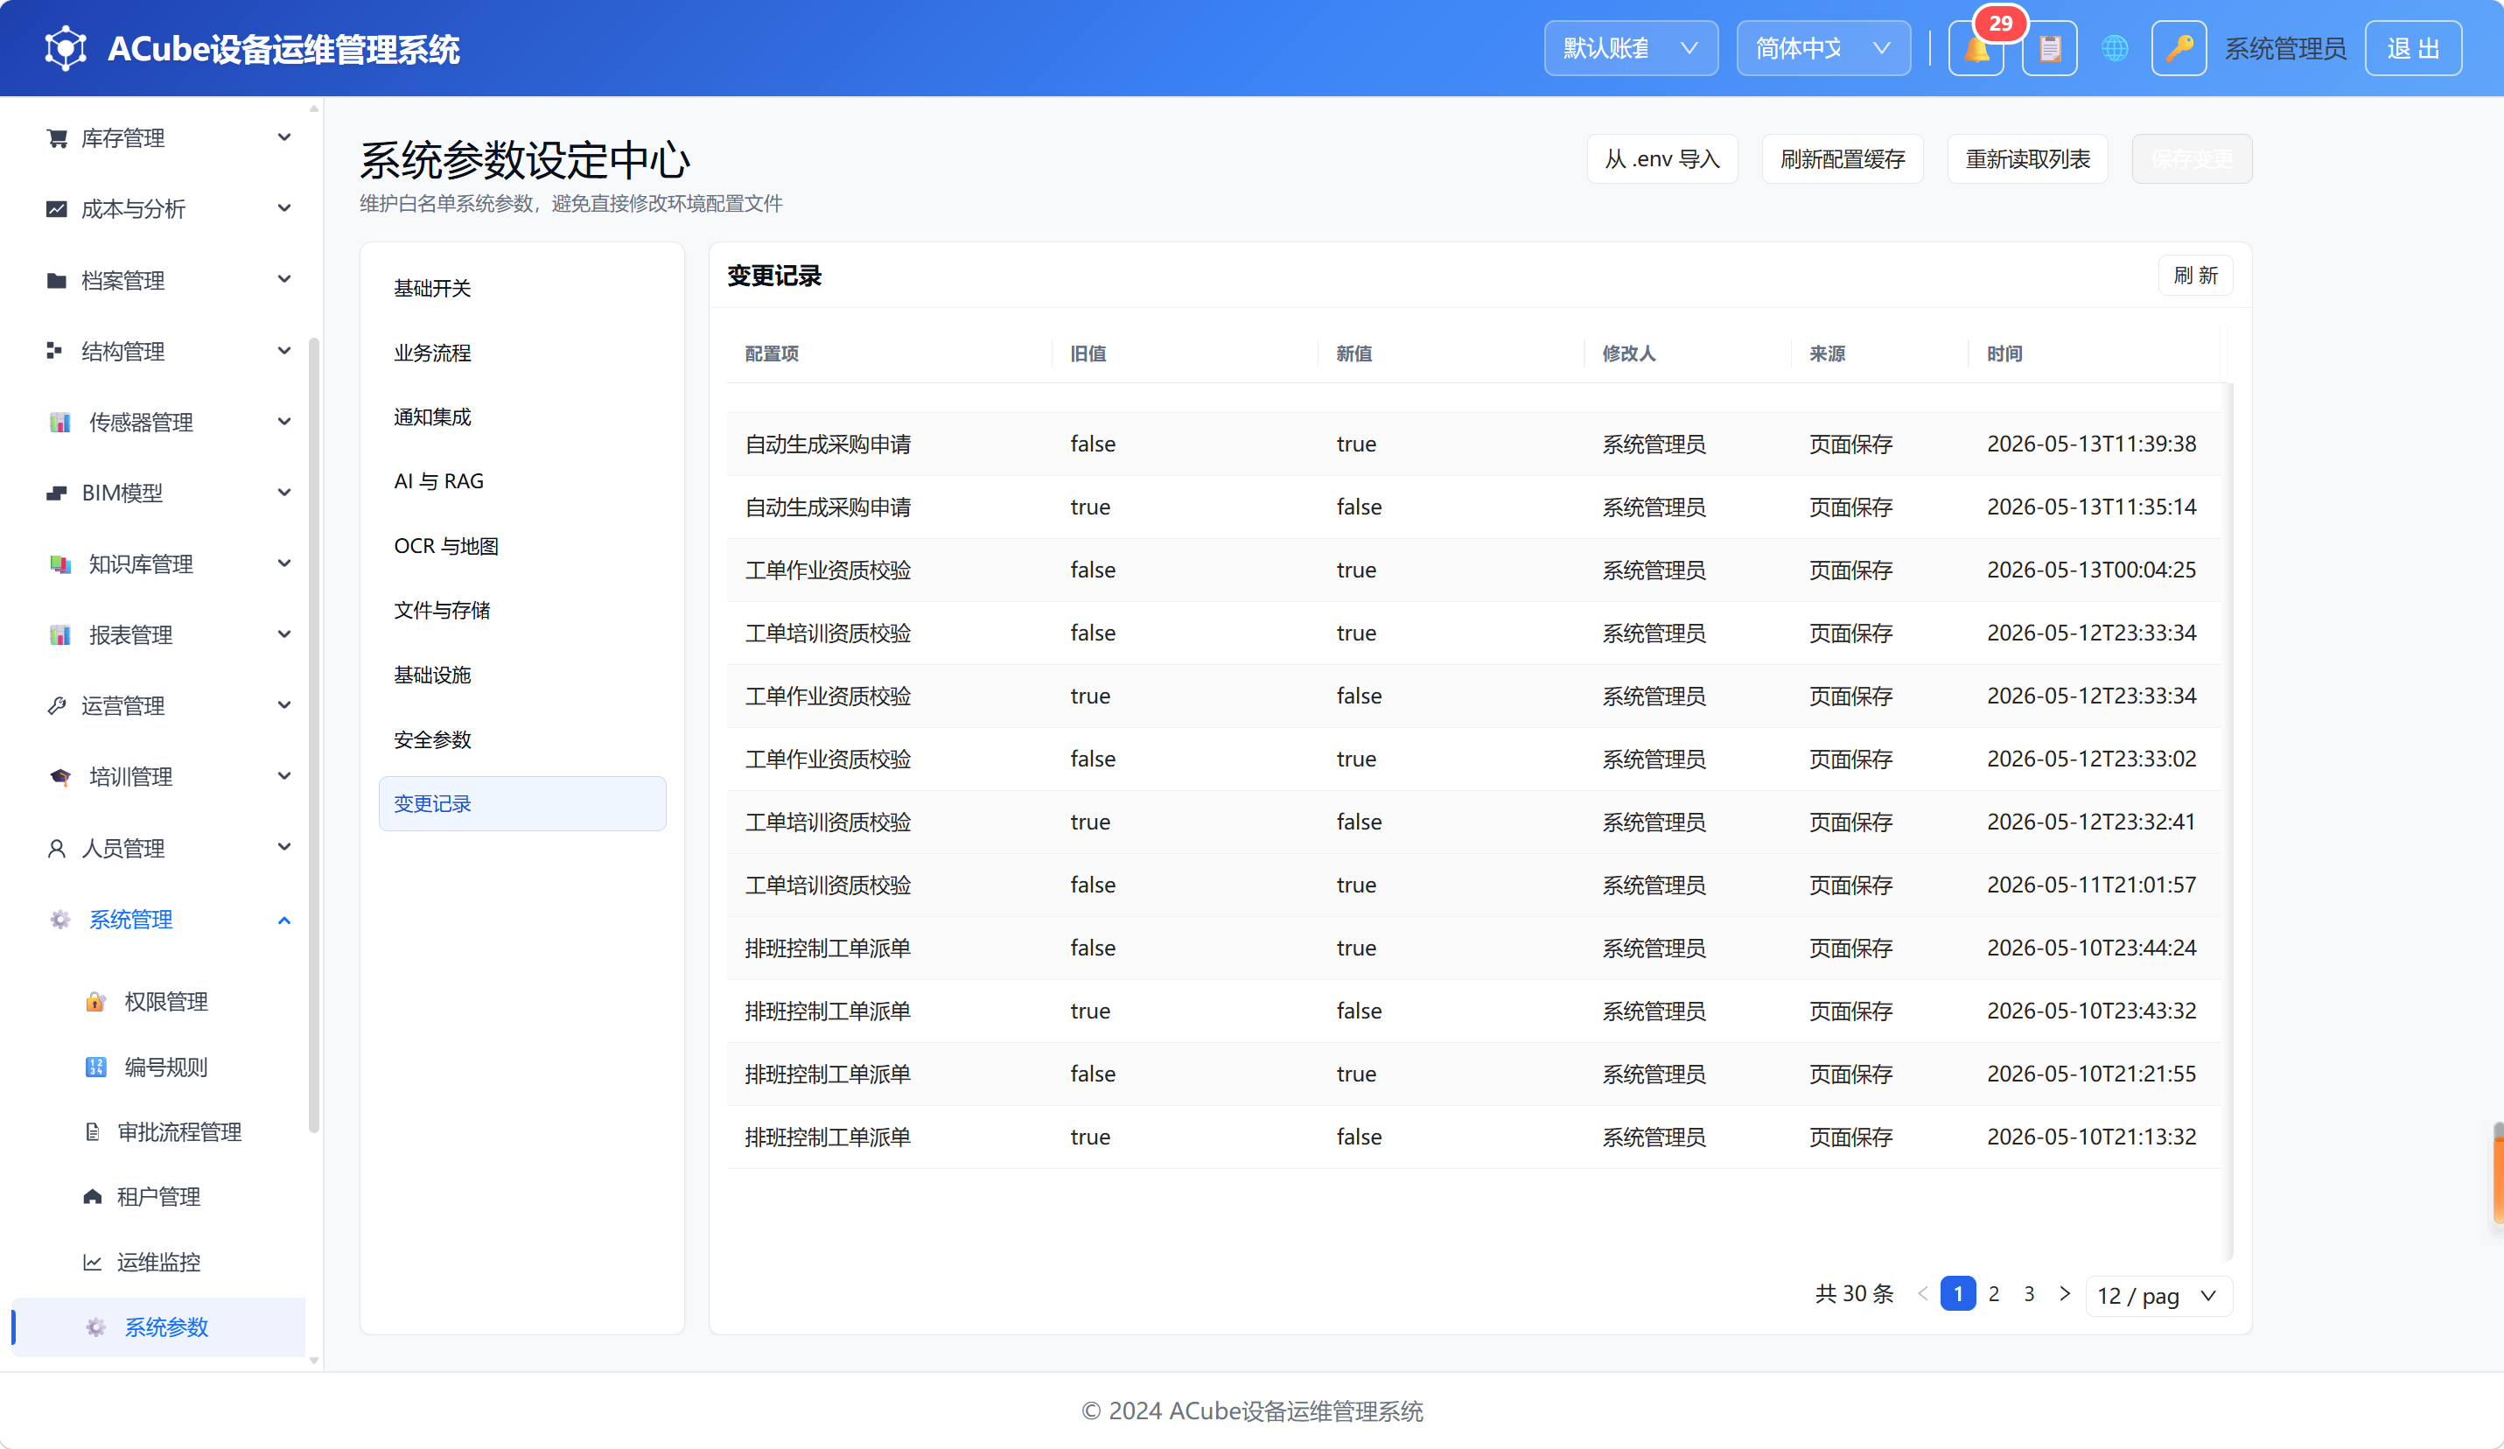Click the chart icon for 成本与分析

pyautogui.click(x=57, y=209)
